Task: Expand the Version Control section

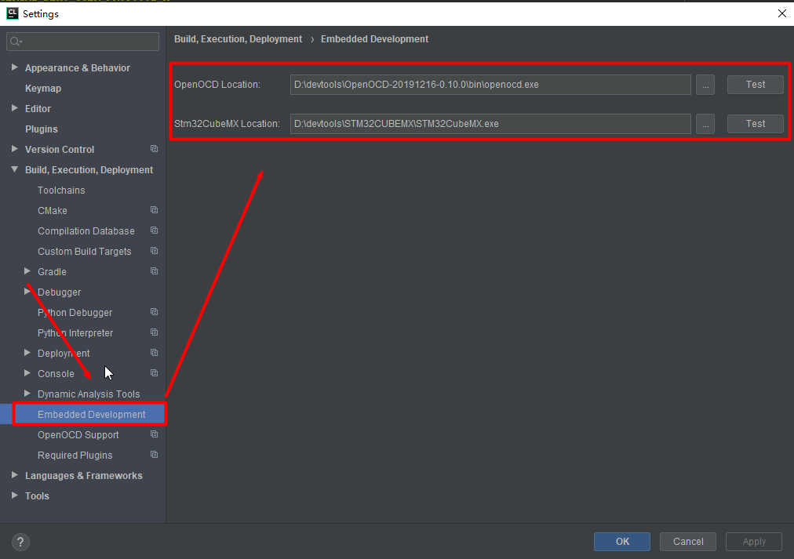Action: (15, 149)
